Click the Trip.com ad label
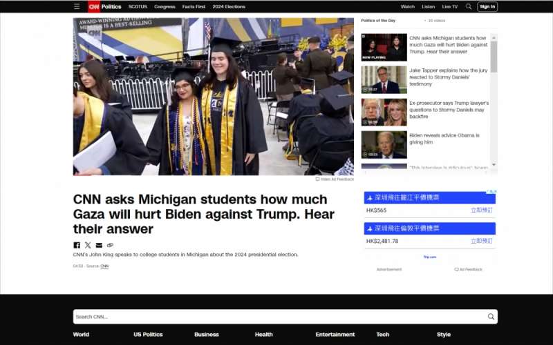 tap(429, 257)
